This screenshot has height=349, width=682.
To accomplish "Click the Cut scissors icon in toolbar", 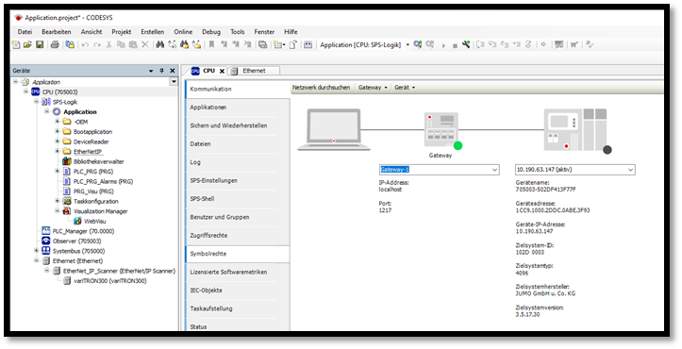I will 109,44.
